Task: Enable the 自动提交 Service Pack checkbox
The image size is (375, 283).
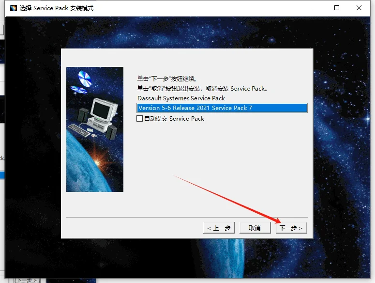Action: pos(140,118)
